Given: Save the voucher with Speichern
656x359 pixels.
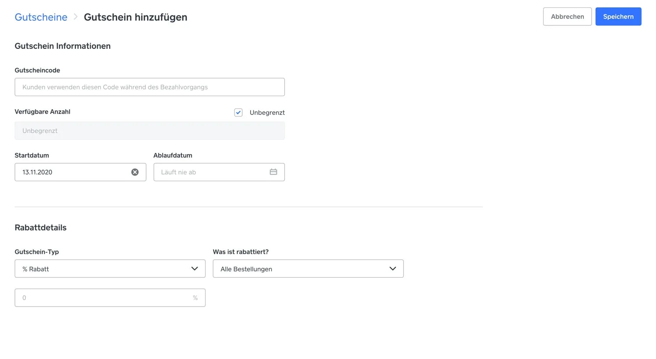Looking at the screenshot, I should (x=618, y=16).
